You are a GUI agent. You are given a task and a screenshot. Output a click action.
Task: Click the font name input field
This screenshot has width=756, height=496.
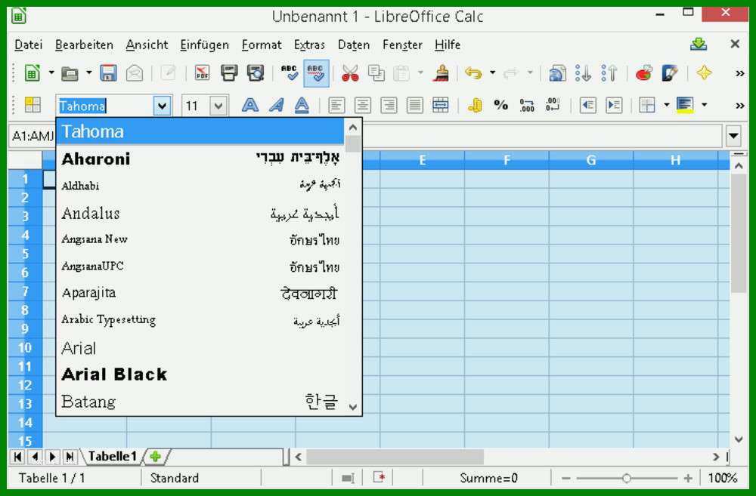(105, 106)
